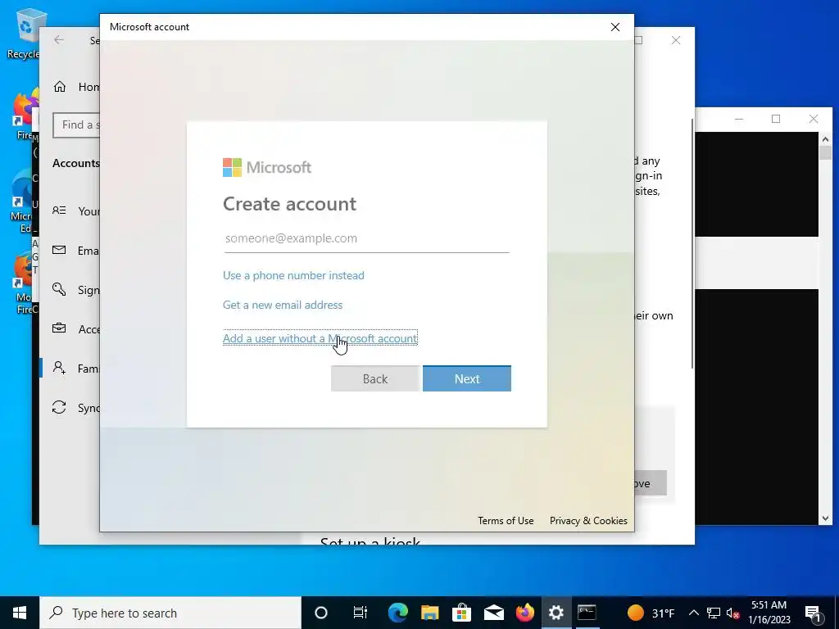This screenshot has height=629, width=839.
Task: Open Privacy & Cookies link
Action: pyautogui.click(x=588, y=520)
